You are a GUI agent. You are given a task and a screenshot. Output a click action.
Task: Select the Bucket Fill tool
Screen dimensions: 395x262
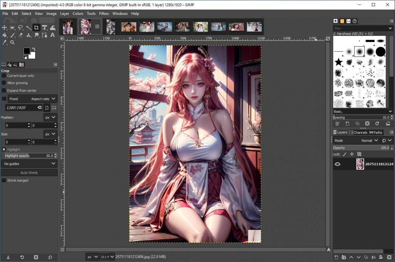[5, 35]
